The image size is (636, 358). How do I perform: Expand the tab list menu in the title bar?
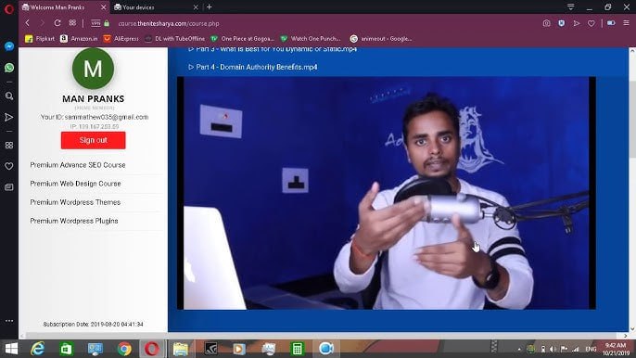click(571, 6)
